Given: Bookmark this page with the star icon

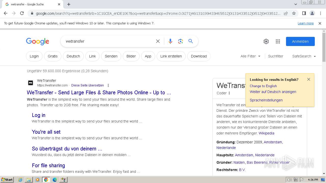Looking at the screenshot, I should 294,13.
